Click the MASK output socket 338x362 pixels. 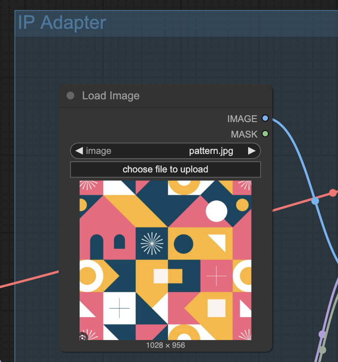(265, 134)
